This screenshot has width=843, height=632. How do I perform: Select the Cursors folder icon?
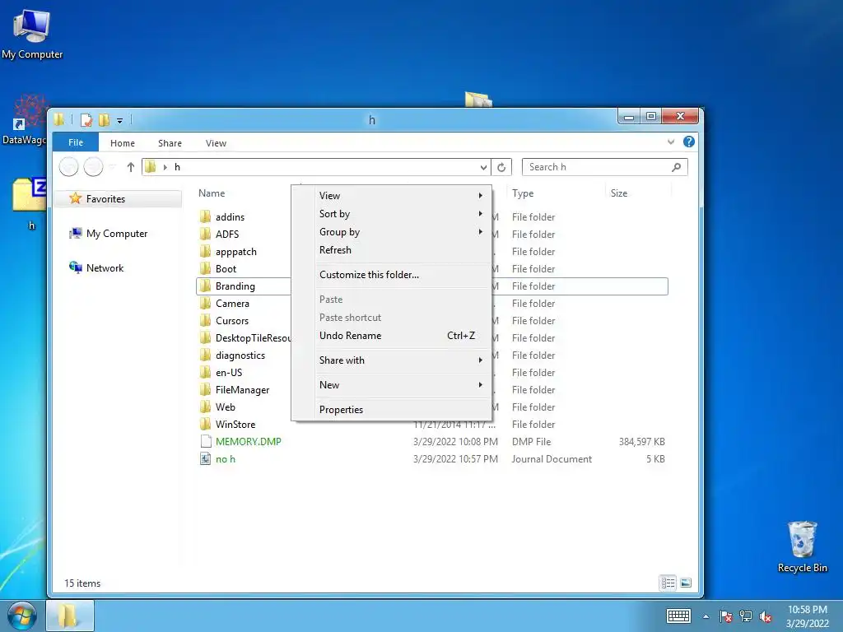pos(205,321)
